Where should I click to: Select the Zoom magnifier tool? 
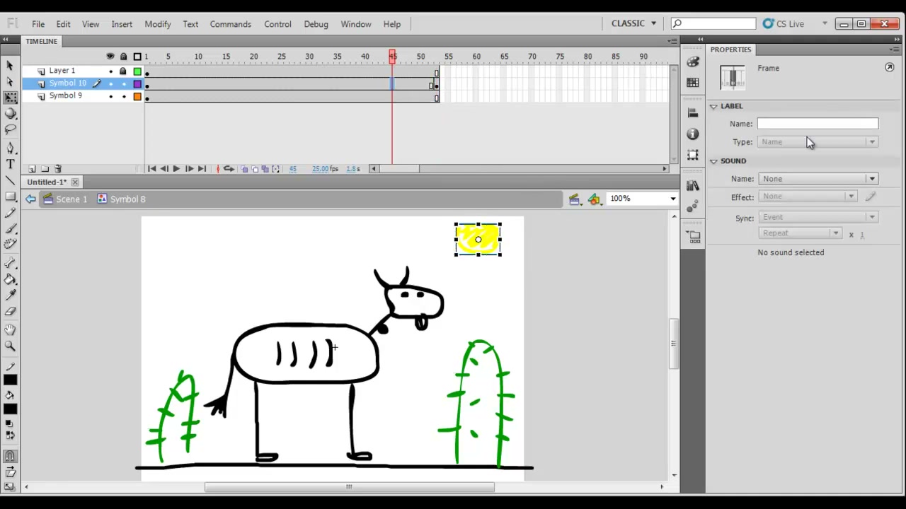[10, 346]
